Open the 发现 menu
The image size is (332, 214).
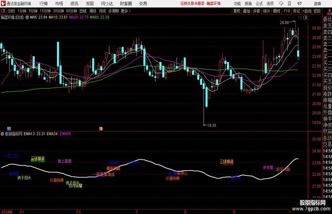point(90,4)
